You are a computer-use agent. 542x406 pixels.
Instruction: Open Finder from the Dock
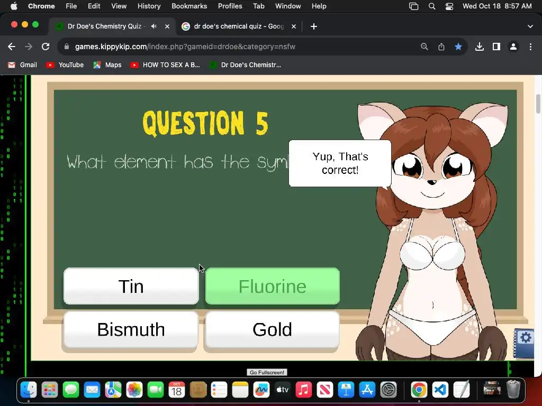pos(29,390)
